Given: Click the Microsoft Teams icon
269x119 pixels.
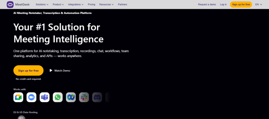Looking at the screenshot, I should pos(45,97).
